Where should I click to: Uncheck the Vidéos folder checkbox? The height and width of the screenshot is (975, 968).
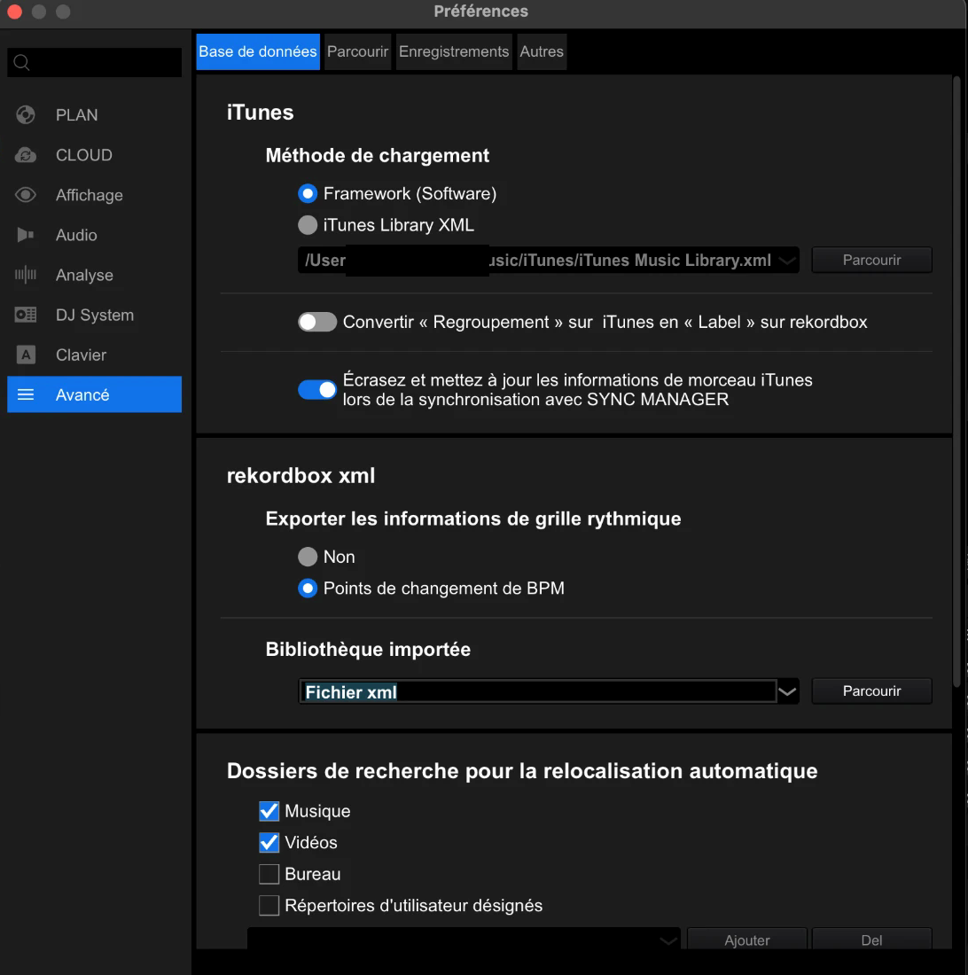point(269,843)
